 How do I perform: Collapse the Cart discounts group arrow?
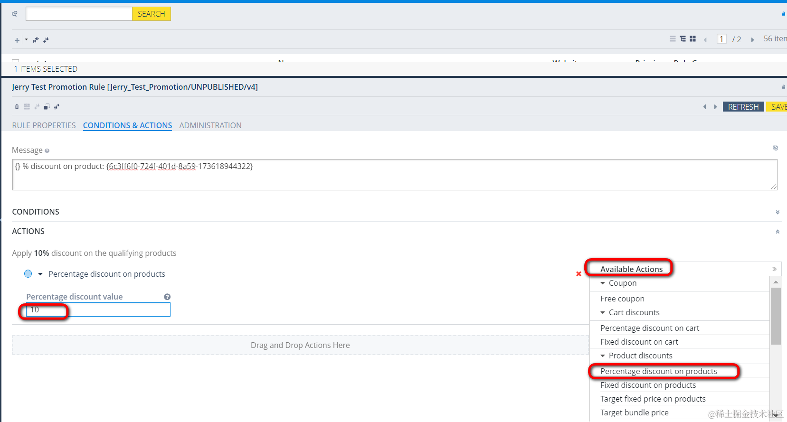coord(603,312)
